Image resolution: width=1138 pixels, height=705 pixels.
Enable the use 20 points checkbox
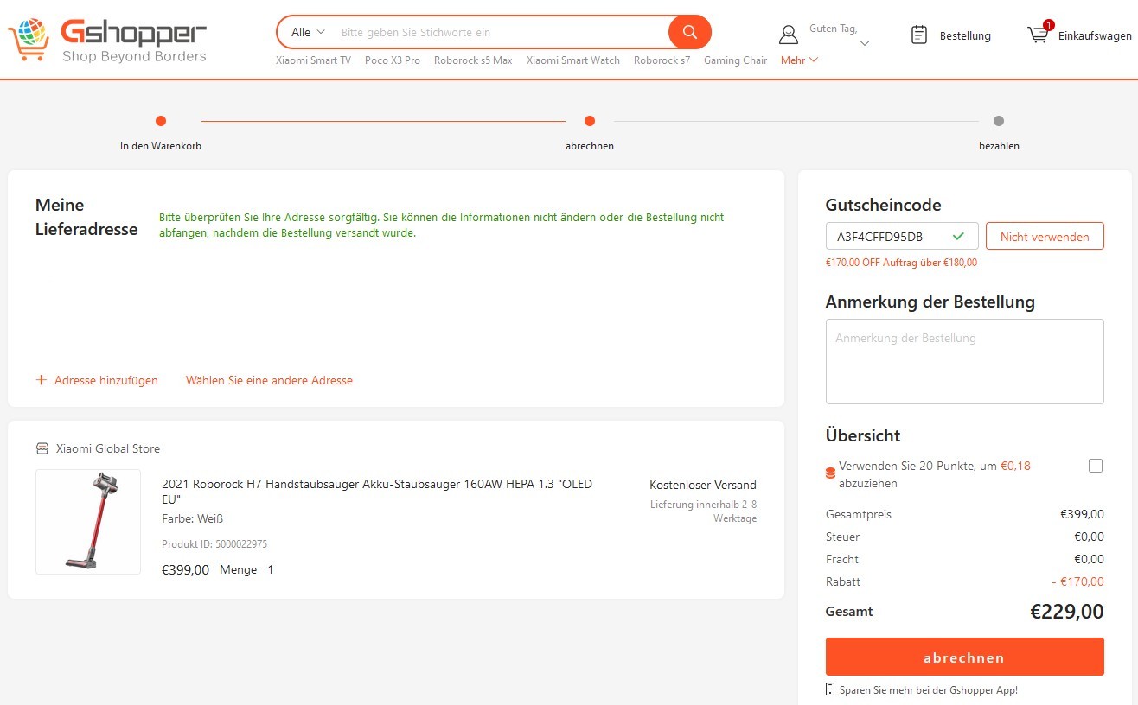(1096, 466)
